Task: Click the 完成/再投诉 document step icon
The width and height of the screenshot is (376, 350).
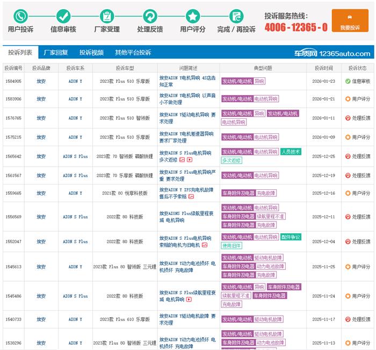Action: coord(236,16)
